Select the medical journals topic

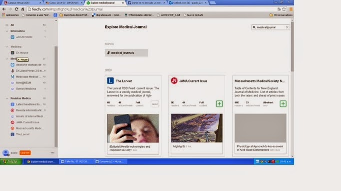pos(126,53)
